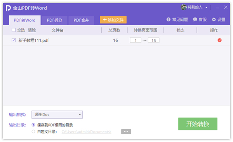Click the end page field showing 16
Screen dimensions: 233x142
(154, 40)
